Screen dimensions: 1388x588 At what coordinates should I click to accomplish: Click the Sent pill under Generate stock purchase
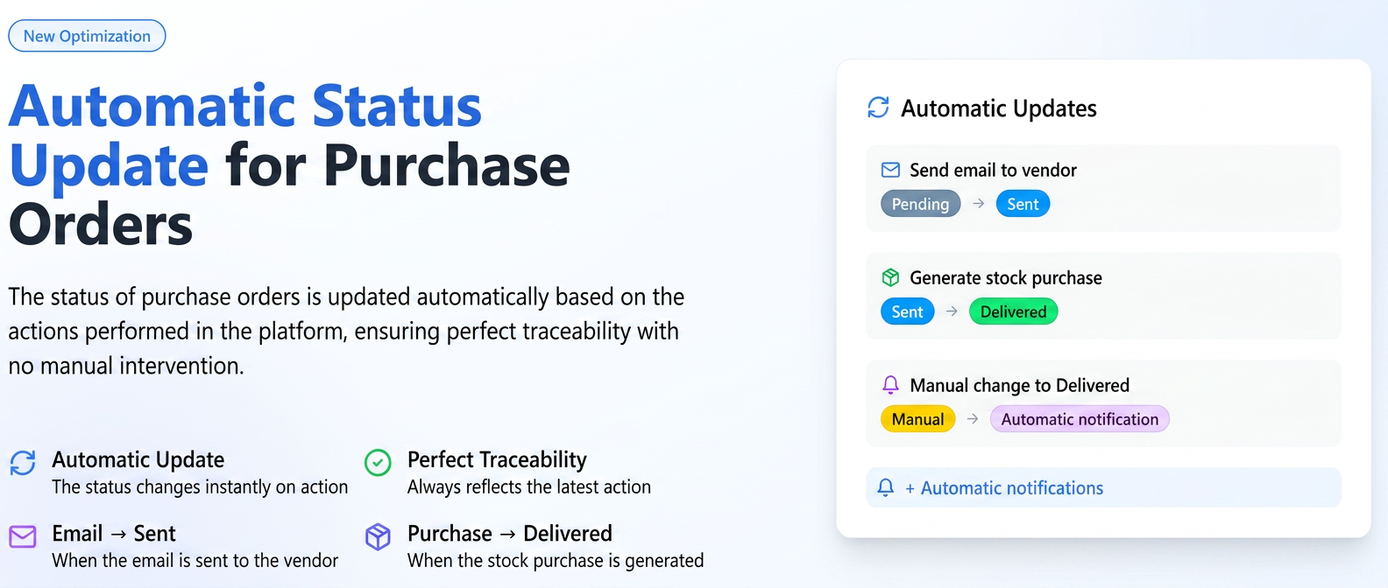tap(907, 311)
